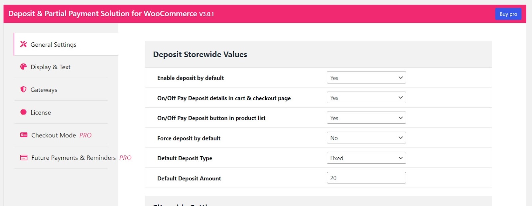This screenshot has height=206, width=532.
Task: Open the General Settings tab
Action: [66, 44]
